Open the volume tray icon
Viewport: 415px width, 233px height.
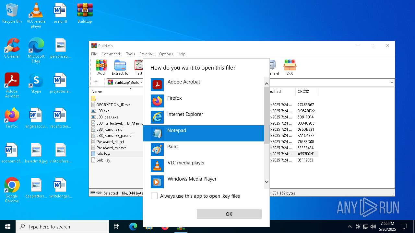373,227
